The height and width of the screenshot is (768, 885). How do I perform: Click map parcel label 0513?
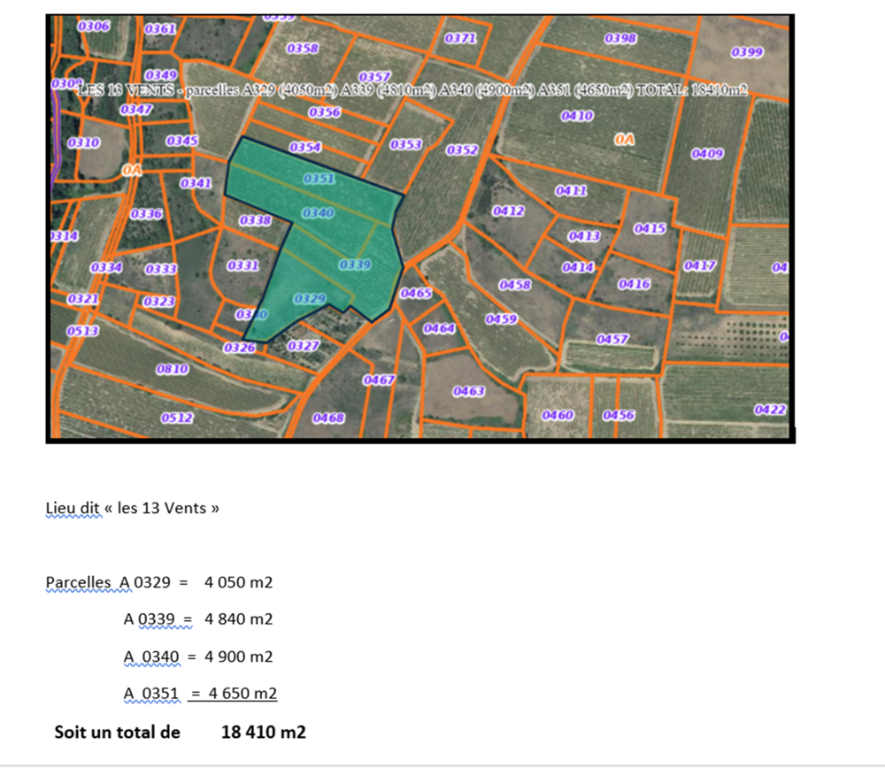pyautogui.click(x=82, y=331)
